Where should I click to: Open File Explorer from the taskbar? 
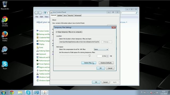(x=20, y=93)
